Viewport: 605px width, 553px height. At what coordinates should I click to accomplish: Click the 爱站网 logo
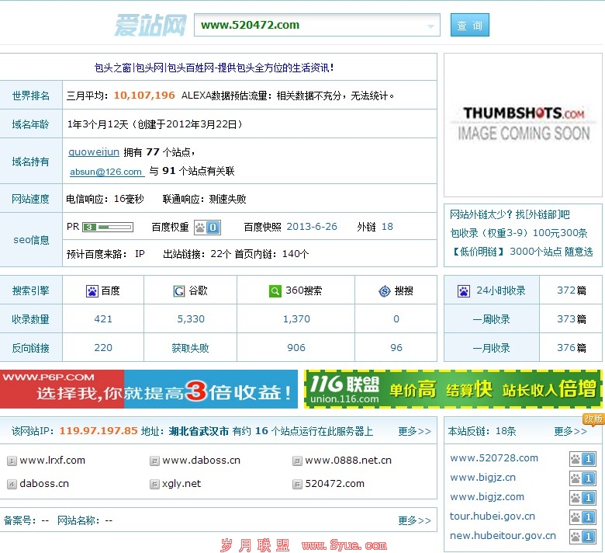click(x=150, y=25)
